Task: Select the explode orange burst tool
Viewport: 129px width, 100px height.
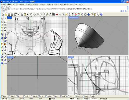Action: 5,44
